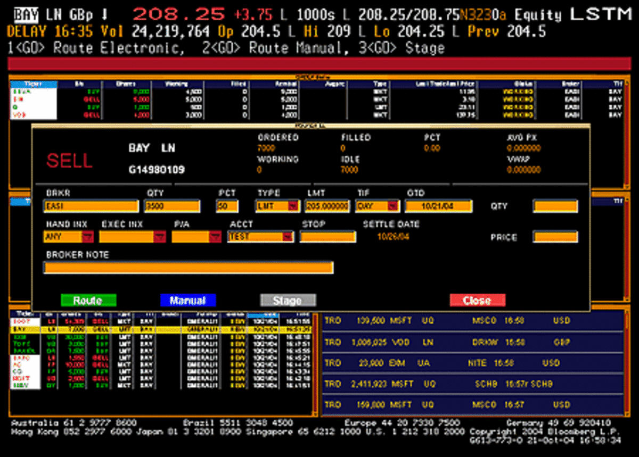The height and width of the screenshot is (457, 639).
Task: Click the red Close button
Action: coord(477,301)
